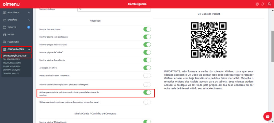Screen dimensions: 274x123
Task: Click the oimenu logo
Action: 12,4
